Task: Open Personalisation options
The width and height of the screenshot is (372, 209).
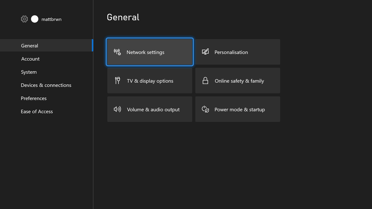Action: [x=237, y=52]
